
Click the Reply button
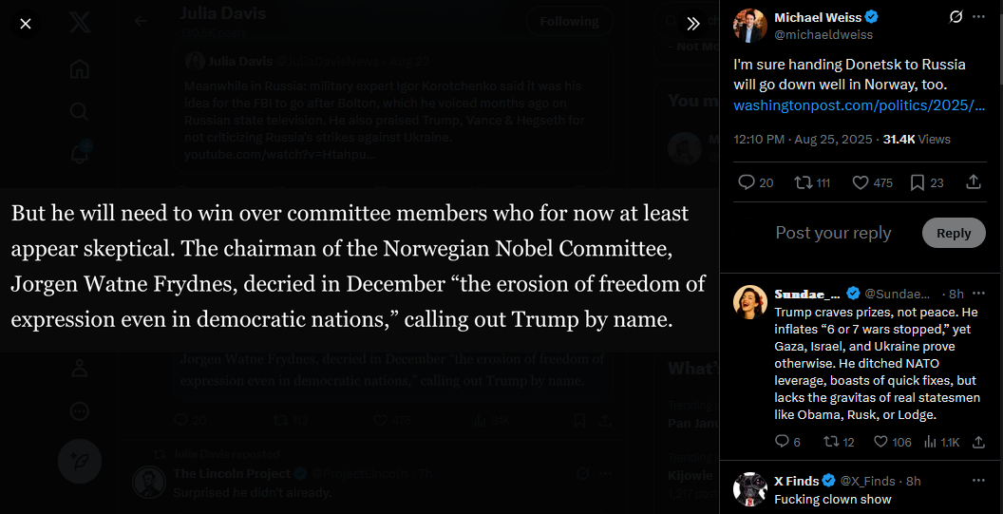point(954,233)
